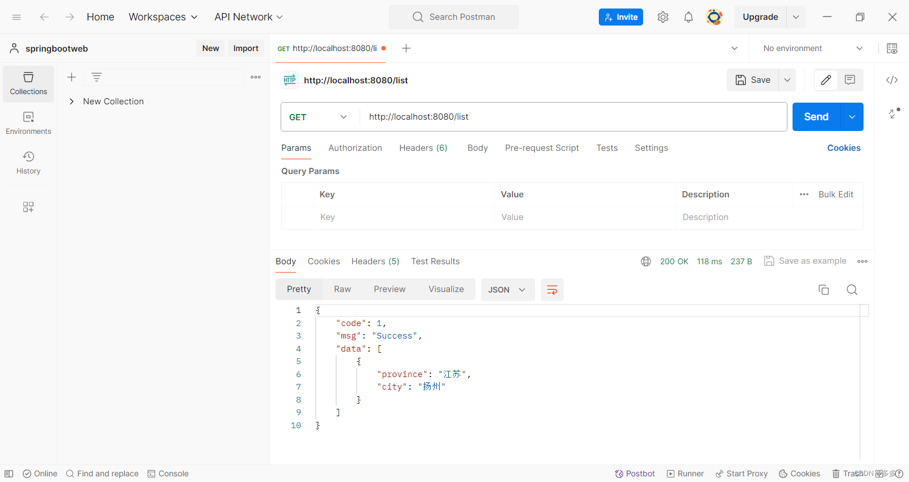Click the Search Postman box

click(454, 17)
